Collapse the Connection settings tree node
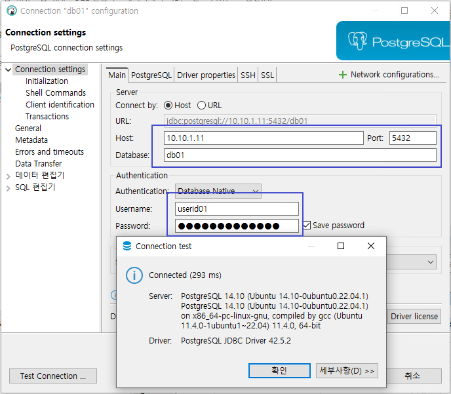The height and width of the screenshot is (394, 451). [9, 69]
